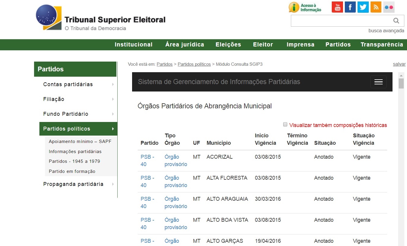Open the YouTube channel icon
The height and width of the screenshot is (246, 407).
[337, 7]
